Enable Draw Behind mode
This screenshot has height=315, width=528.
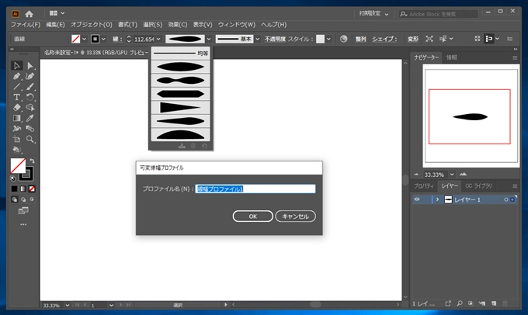(23, 199)
